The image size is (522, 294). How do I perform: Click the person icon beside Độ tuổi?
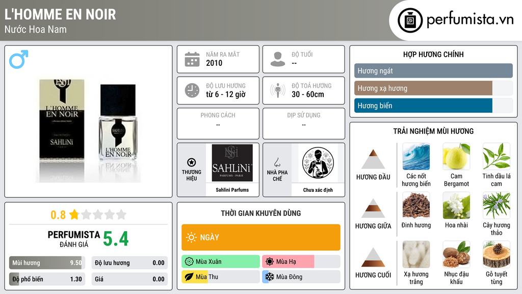[278, 59]
